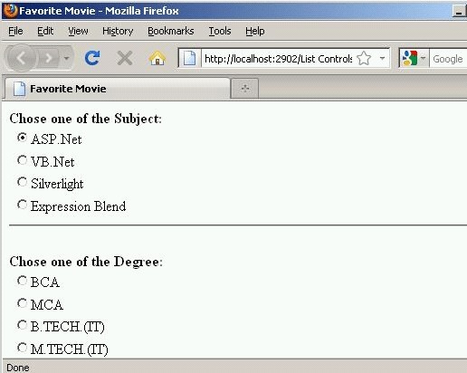Viewport: 467px width, 373px height.
Task: Click the browser Back arrow button
Action: pyautogui.click(x=21, y=58)
